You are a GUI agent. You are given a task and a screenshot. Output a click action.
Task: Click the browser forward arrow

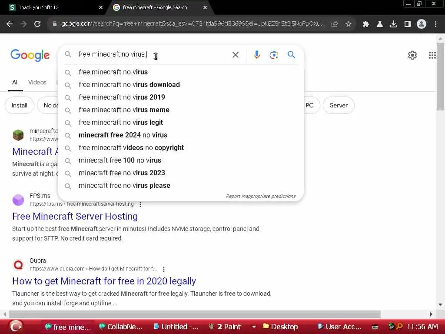click(23, 24)
